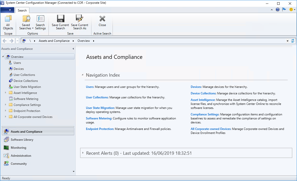This screenshot has width=297, height=181.
Task: Expand the Compliance Settings tree node
Action: pos(6,105)
